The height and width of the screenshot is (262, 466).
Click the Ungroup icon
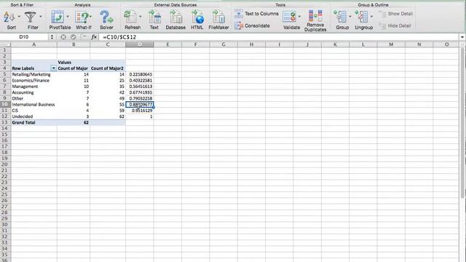[361, 17]
